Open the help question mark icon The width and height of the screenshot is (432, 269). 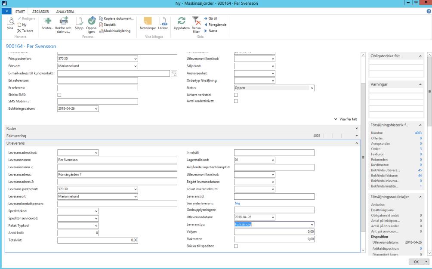tap(429, 11)
